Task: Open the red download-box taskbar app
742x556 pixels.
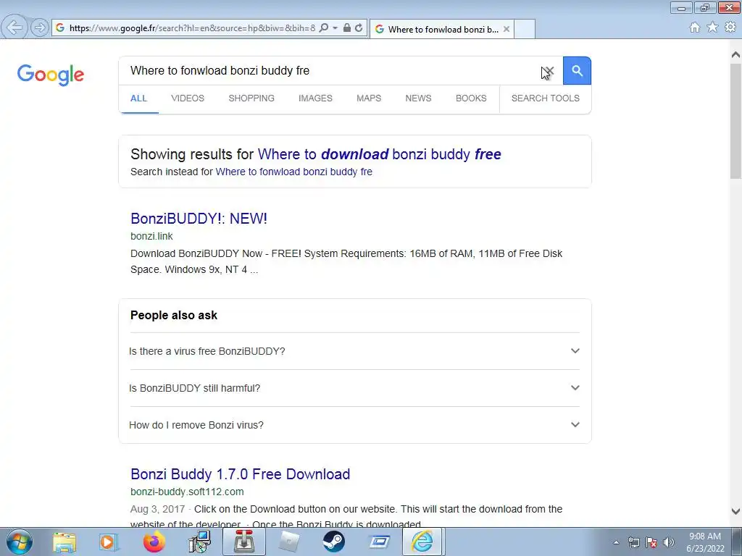Action: click(244, 542)
